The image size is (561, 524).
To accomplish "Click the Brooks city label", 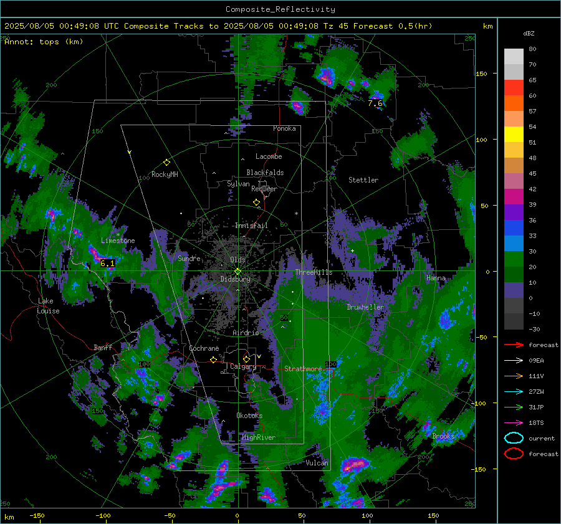I will click(x=443, y=436).
